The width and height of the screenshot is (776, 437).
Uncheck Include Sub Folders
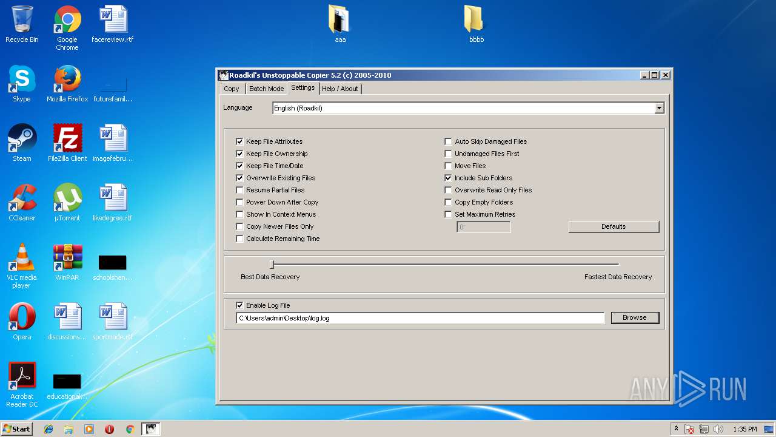[x=448, y=178]
